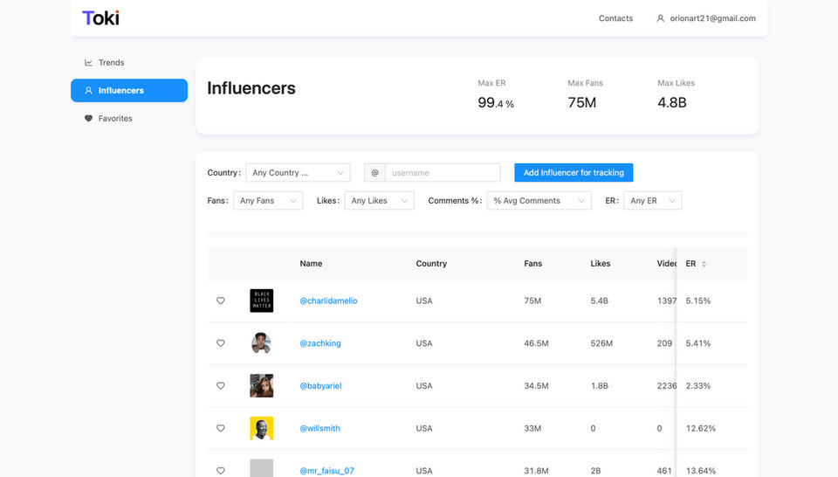
Task: Click the user account icon beside email
Action: [661, 18]
